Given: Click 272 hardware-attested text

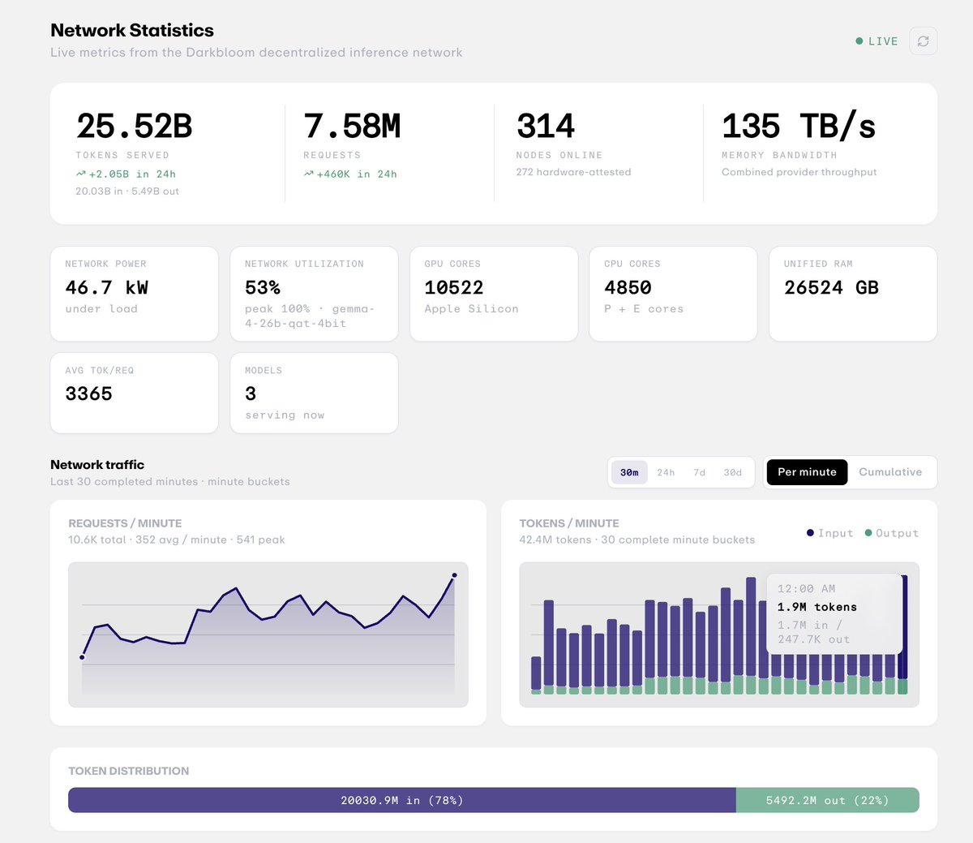Looking at the screenshot, I should coord(573,172).
